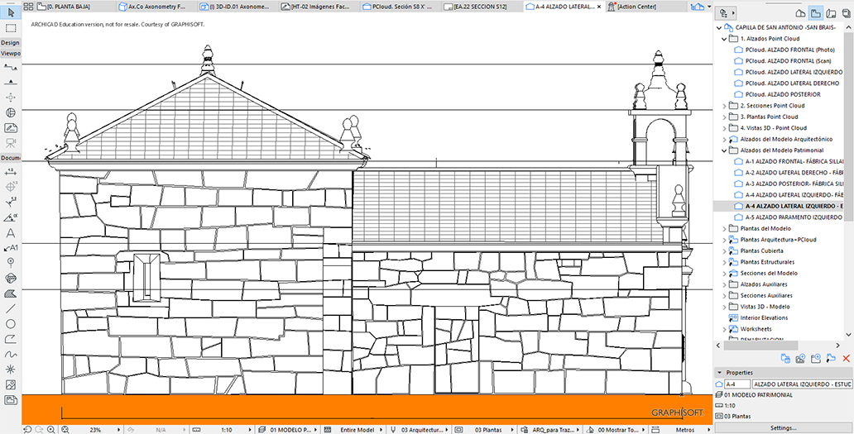Pick the Line tool
This screenshot has width=854, height=434.
pyautogui.click(x=11, y=308)
